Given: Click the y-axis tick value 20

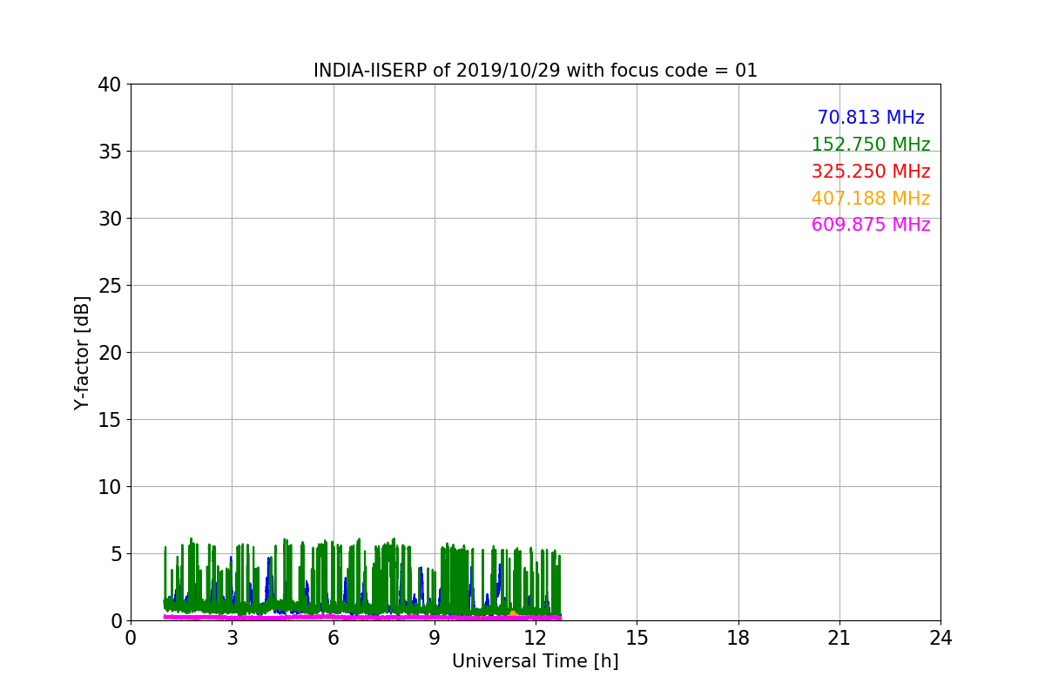Looking at the screenshot, I should coord(109,353).
